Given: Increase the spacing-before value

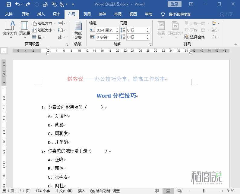Looking at the screenshot, I should click(147, 29).
